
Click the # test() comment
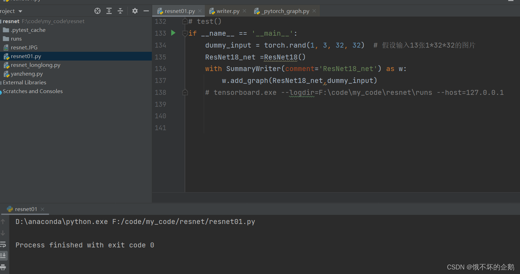[205, 22]
